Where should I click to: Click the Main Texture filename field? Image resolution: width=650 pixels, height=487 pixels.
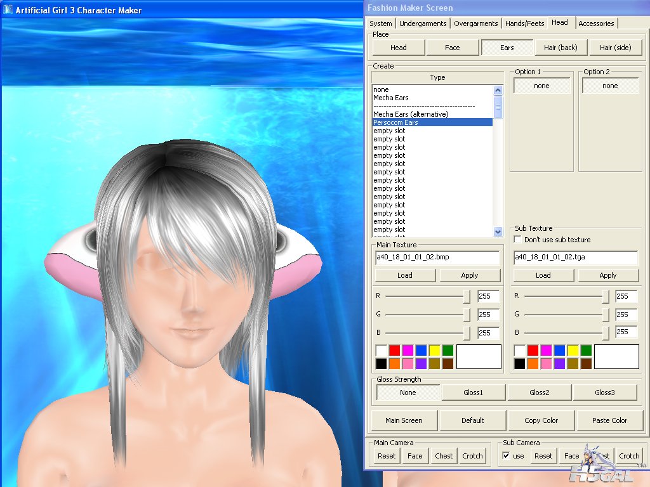[437, 257]
